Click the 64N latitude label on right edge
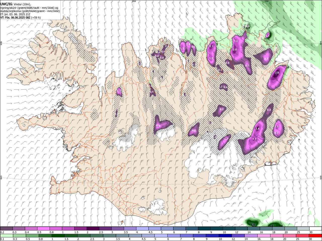The image size is (322, 241). tap(321, 177)
